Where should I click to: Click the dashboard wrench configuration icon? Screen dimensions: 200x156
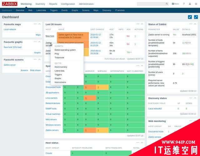pos(190,17)
